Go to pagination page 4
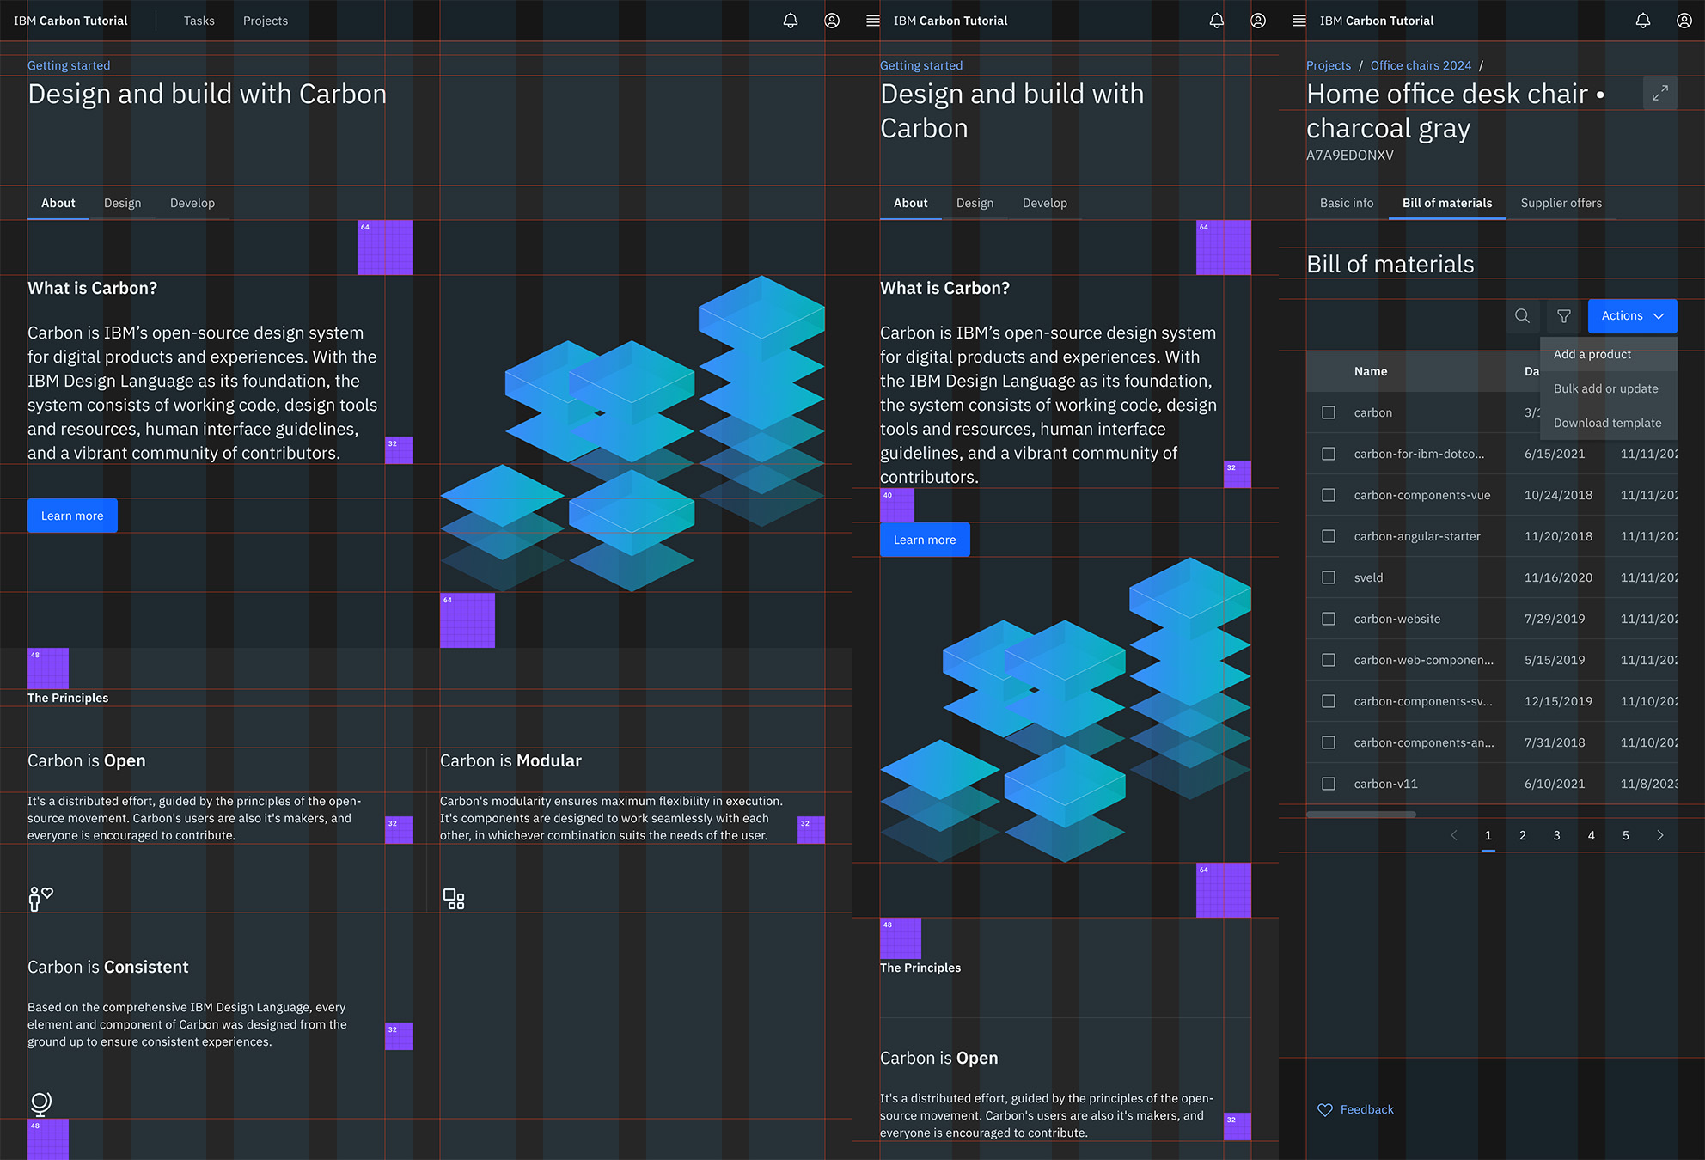 pos(1592,835)
